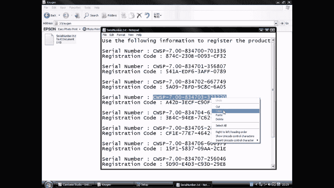Select the SerialNumber.txt file icon
Viewport: 334px width, 188px height.
(x=49, y=39)
